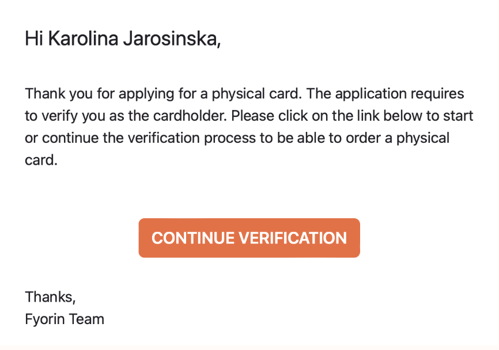
Task: Click the "Thanks," sign-off line
Action: click(x=50, y=297)
